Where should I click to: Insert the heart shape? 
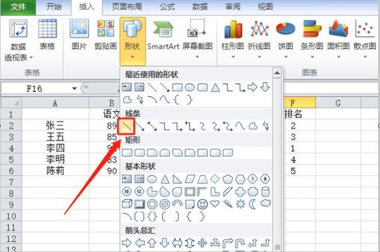pyautogui.click(x=215, y=204)
